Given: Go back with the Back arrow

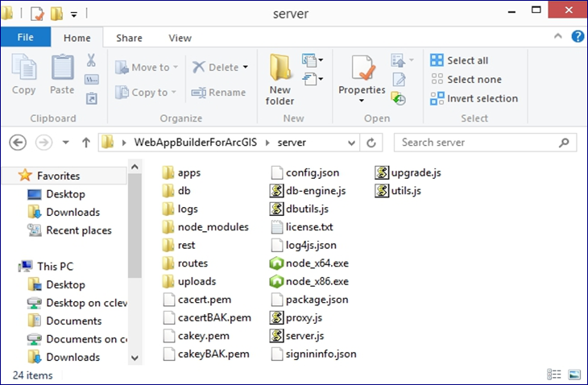Looking at the screenshot, I should (18, 143).
